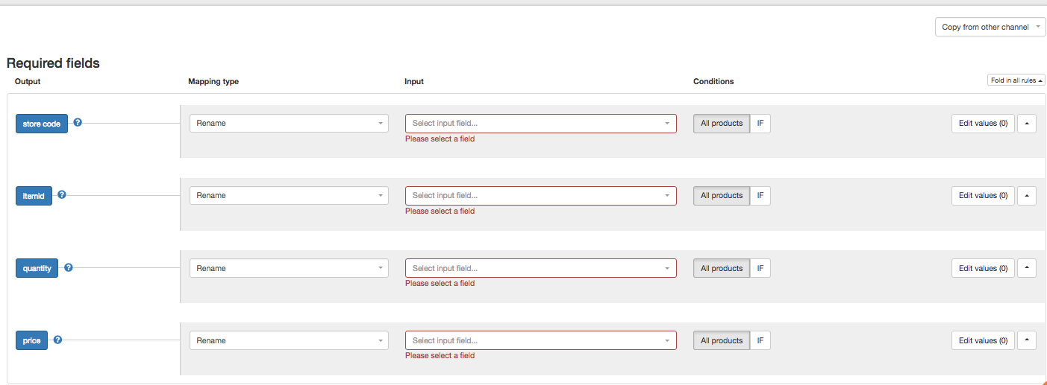Collapse the price rule arrow
This screenshot has width=1047, height=385.
[1026, 340]
